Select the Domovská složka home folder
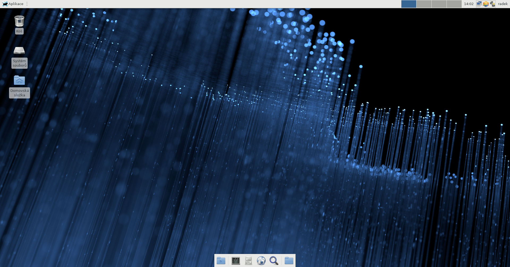The width and height of the screenshot is (510, 267). tap(19, 80)
